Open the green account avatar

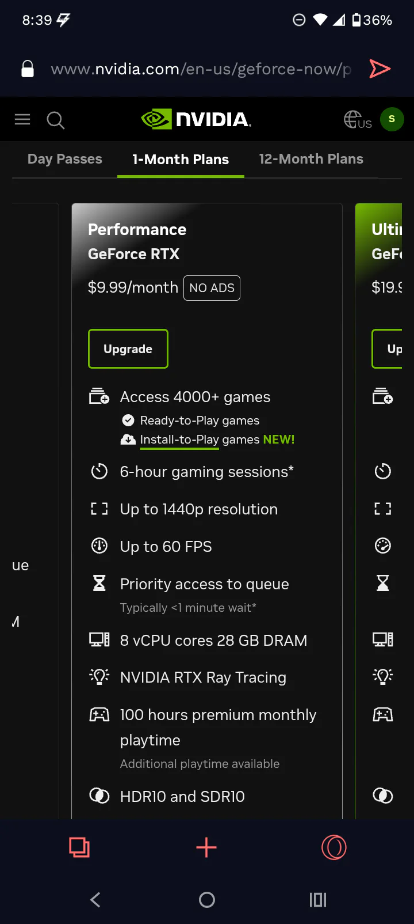[392, 119]
